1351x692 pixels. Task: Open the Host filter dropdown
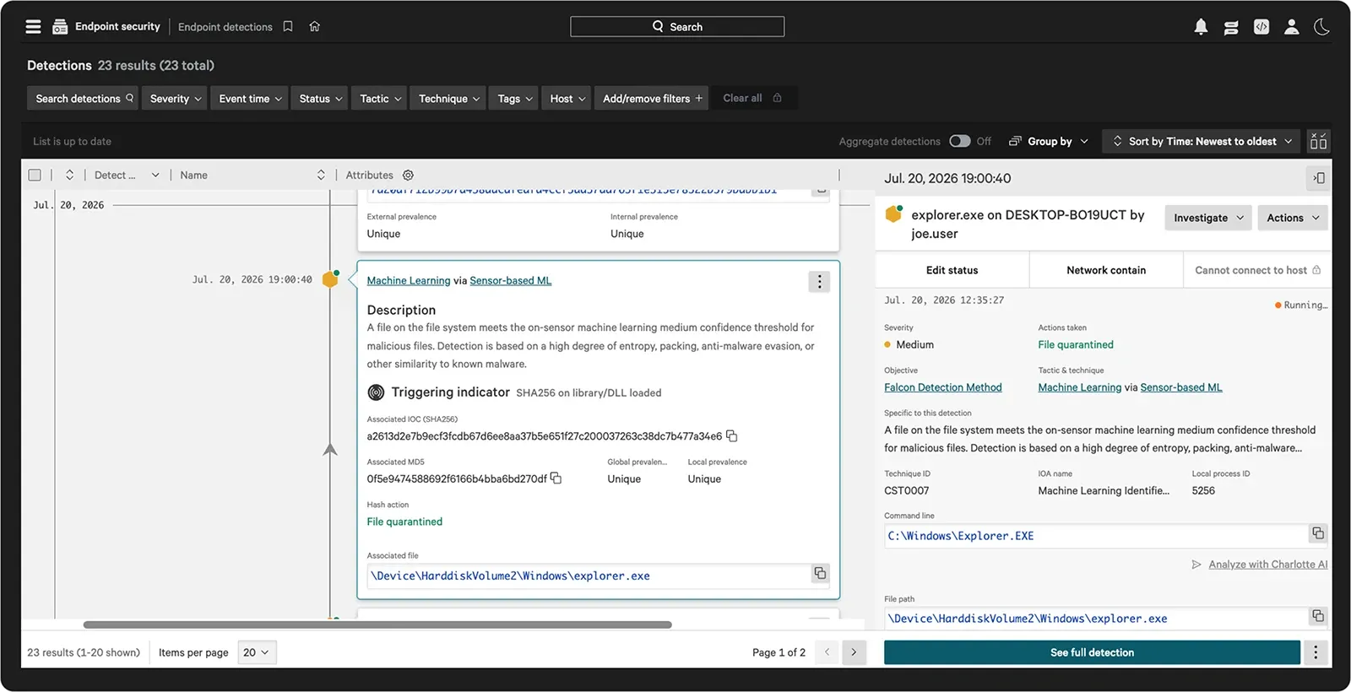coord(567,99)
